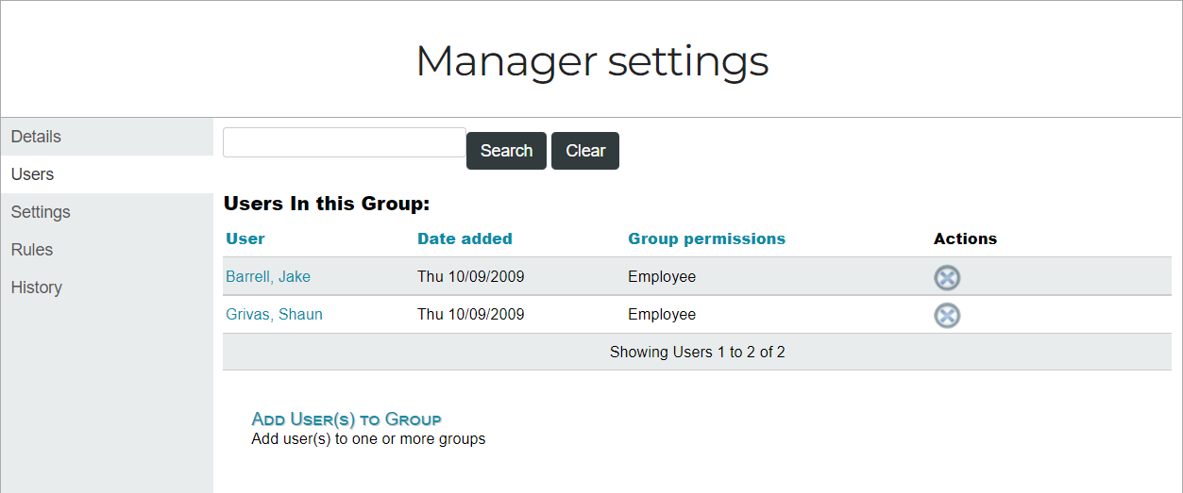Select Employee permission in Barrell, Jake row
The height and width of the screenshot is (493, 1183).
(662, 277)
